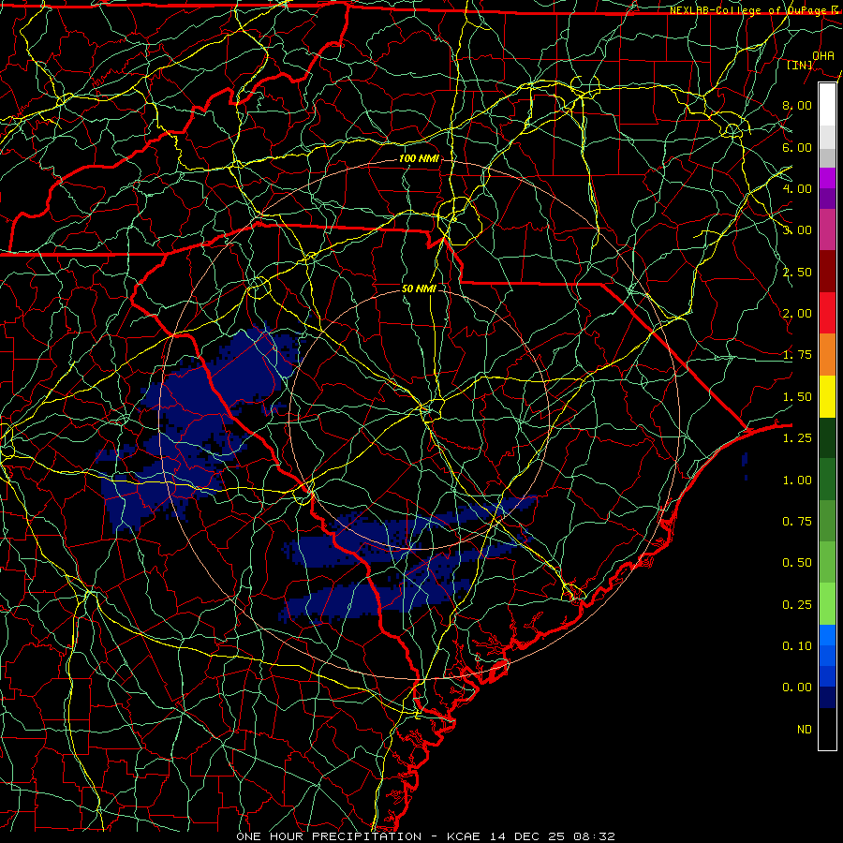Click the '1.50' legend value
843x843 pixels.
797,397
